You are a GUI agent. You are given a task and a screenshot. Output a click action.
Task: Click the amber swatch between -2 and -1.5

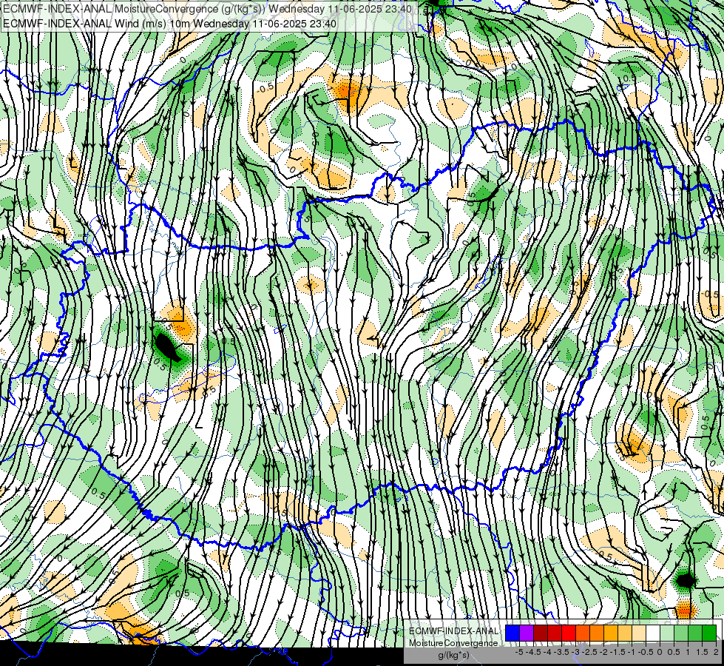(611, 633)
